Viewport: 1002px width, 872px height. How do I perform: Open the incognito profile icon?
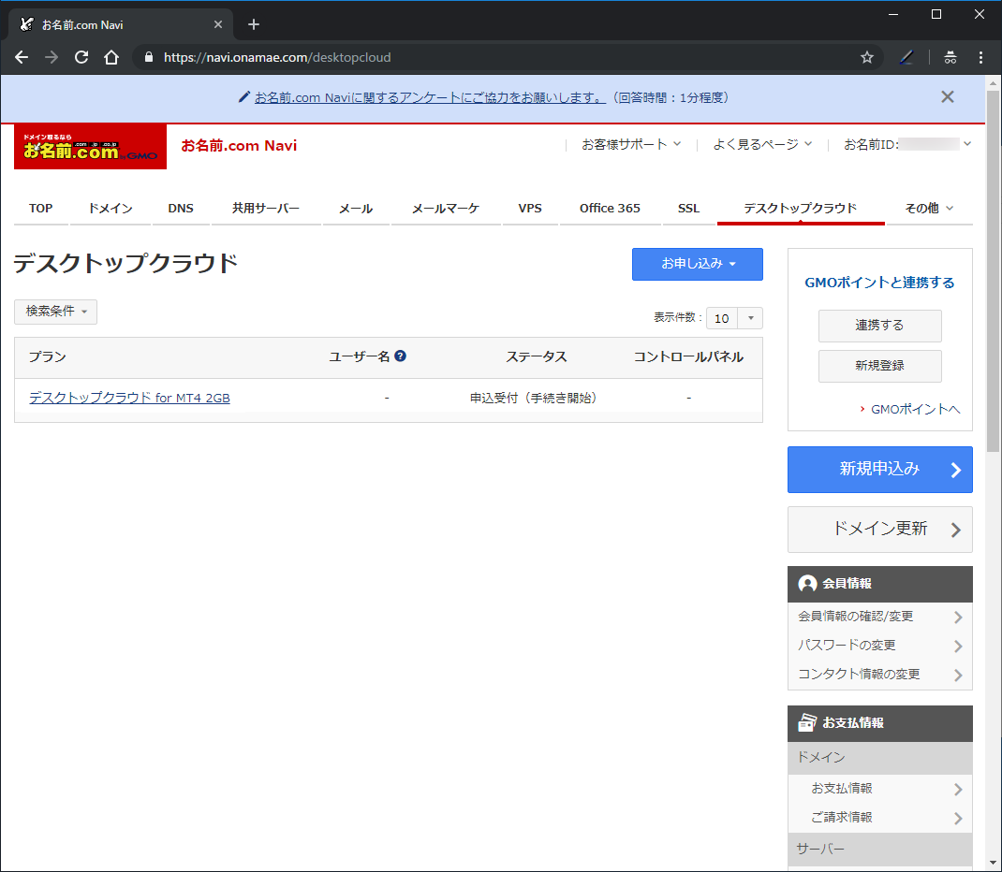click(x=950, y=57)
